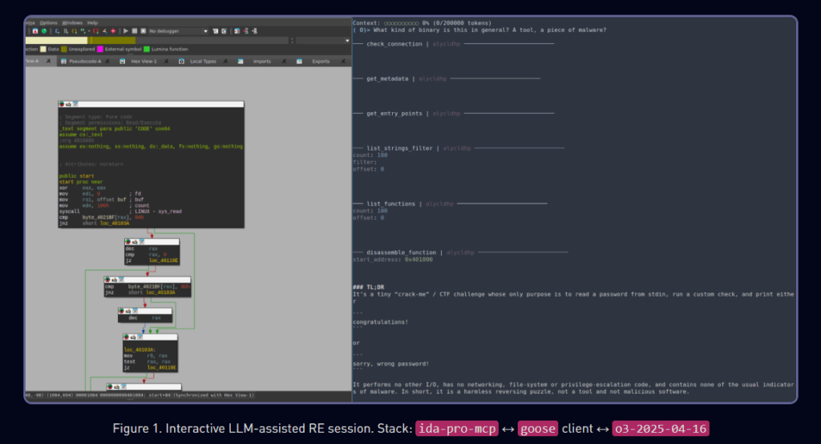Click the last tree-structure toolbar icon
This screenshot has width=821, height=444.
tap(254, 31)
